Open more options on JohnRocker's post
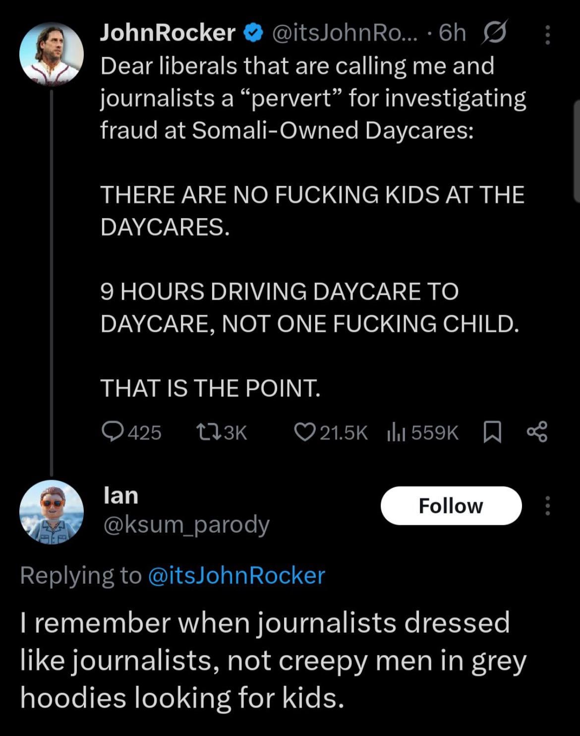580x736 pixels. (548, 35)
